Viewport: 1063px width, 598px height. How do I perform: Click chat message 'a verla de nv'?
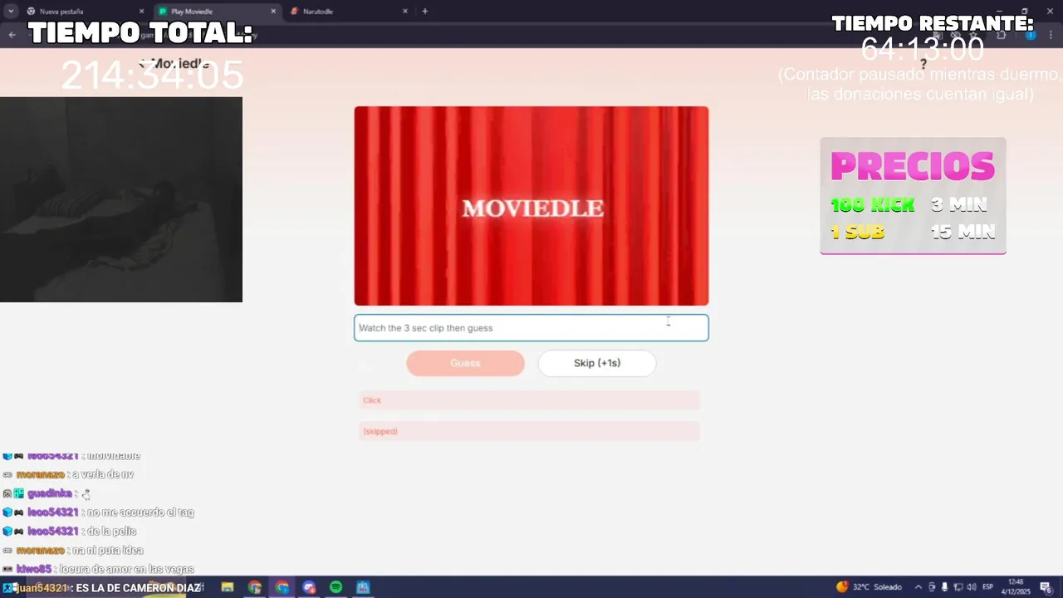103,474
